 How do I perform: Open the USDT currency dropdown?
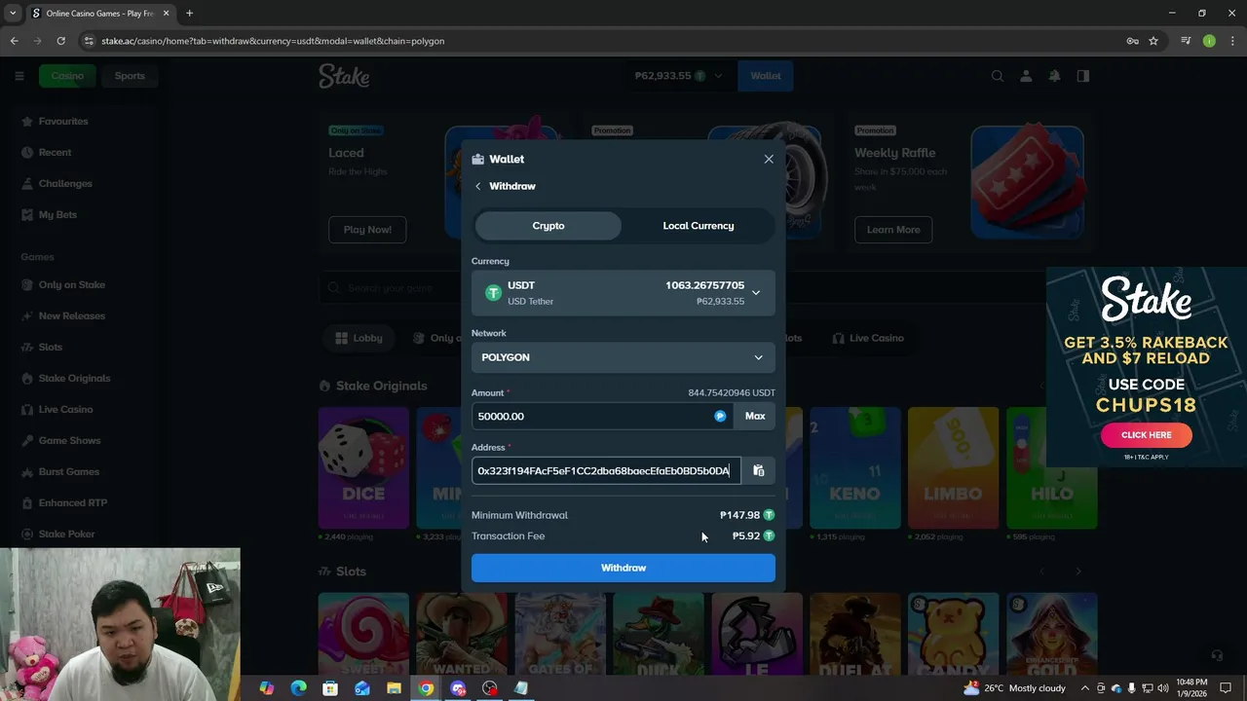coord(623,293)
